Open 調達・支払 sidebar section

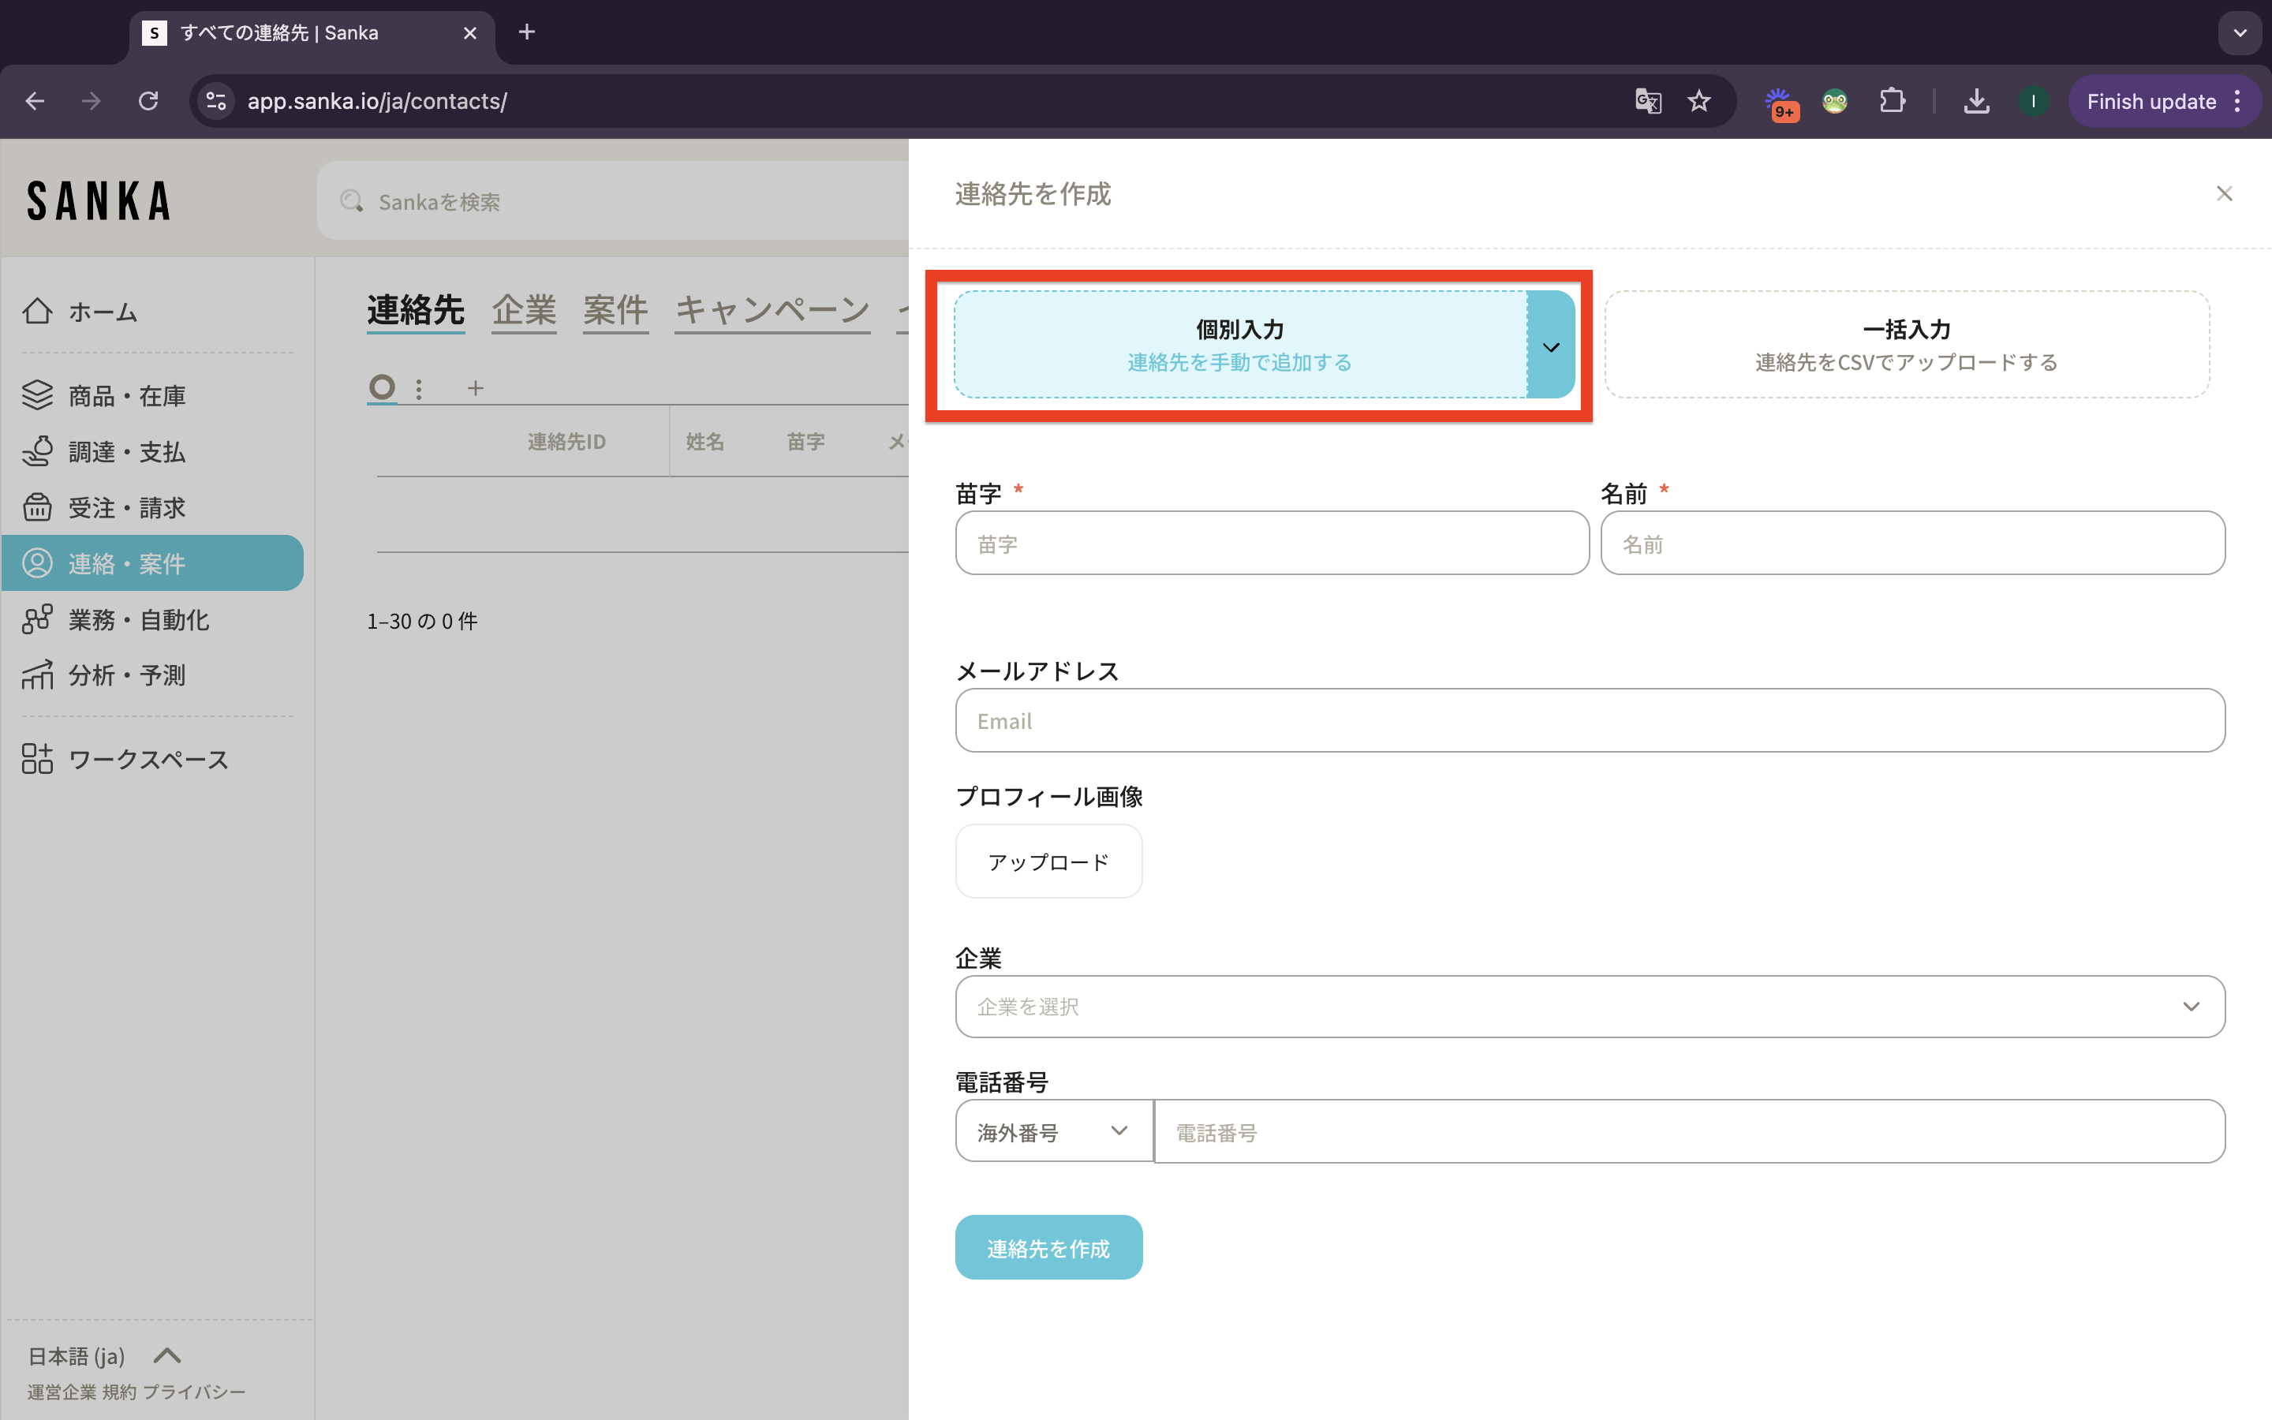(127, 452)
